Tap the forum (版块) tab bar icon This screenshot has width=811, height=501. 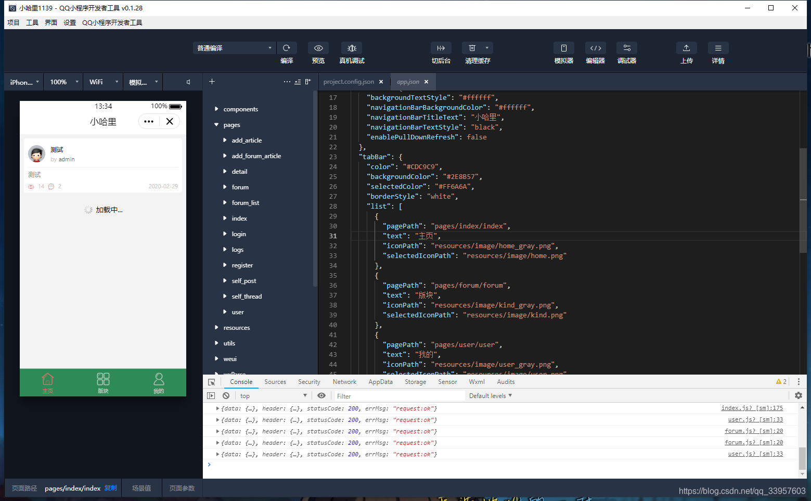103,382
